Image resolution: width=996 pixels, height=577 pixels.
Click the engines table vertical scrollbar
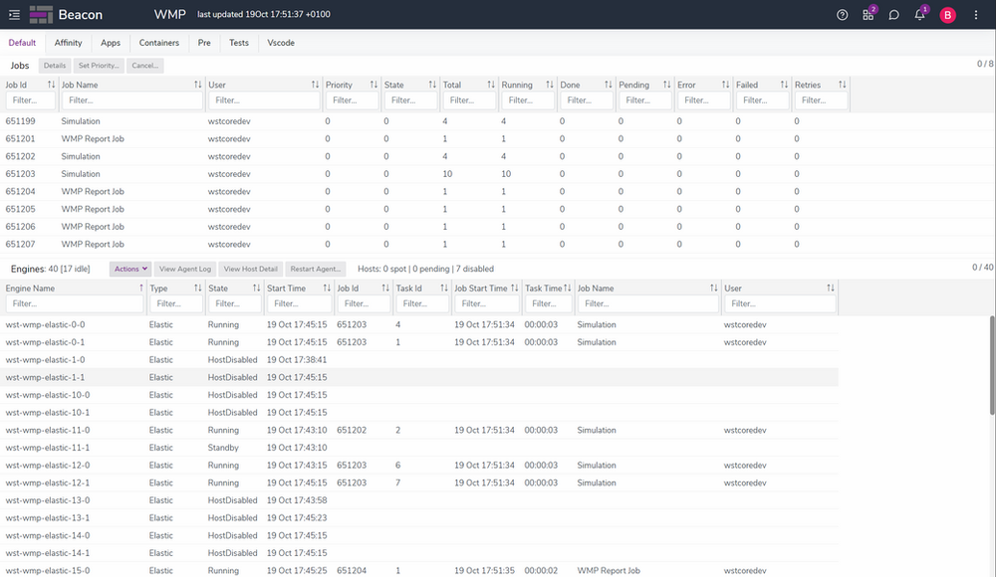pyautogui.click(x=992, y=366)
